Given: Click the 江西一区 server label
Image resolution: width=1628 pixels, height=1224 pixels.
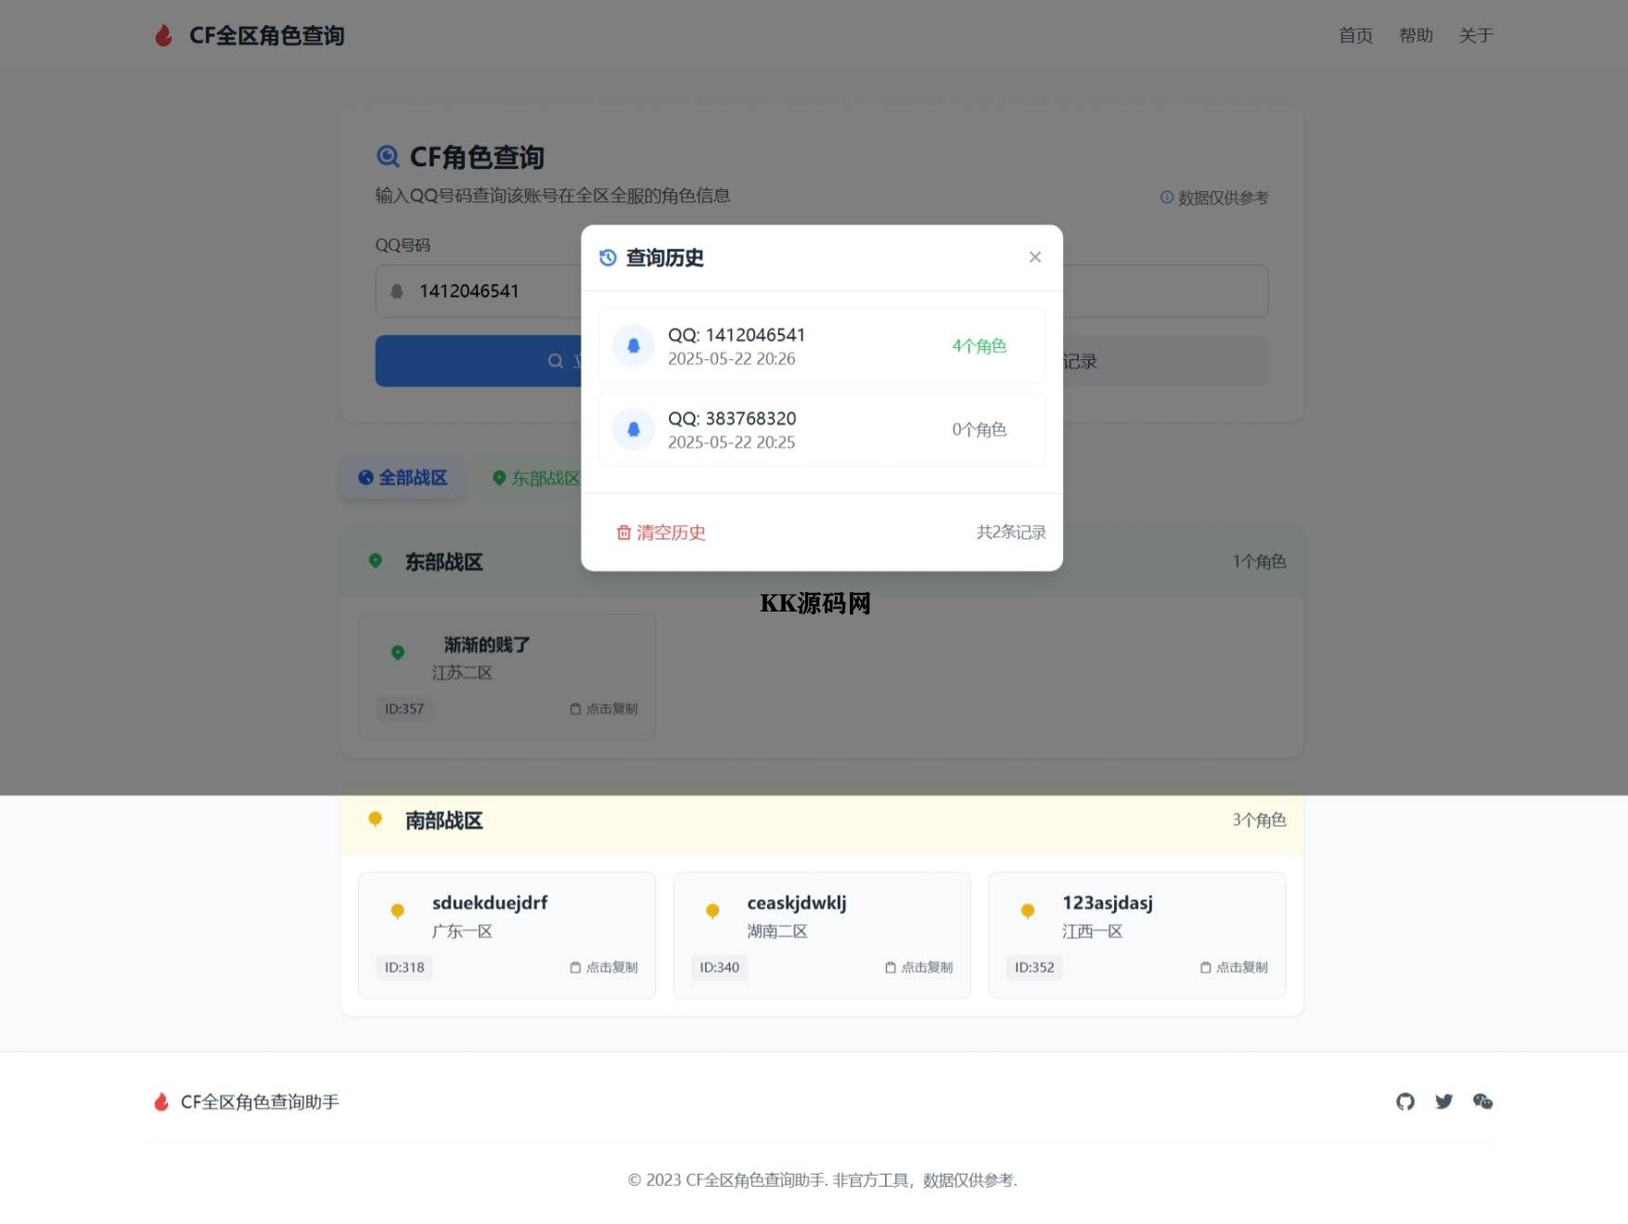Looking at the screenshot, I should (1093, 931).
